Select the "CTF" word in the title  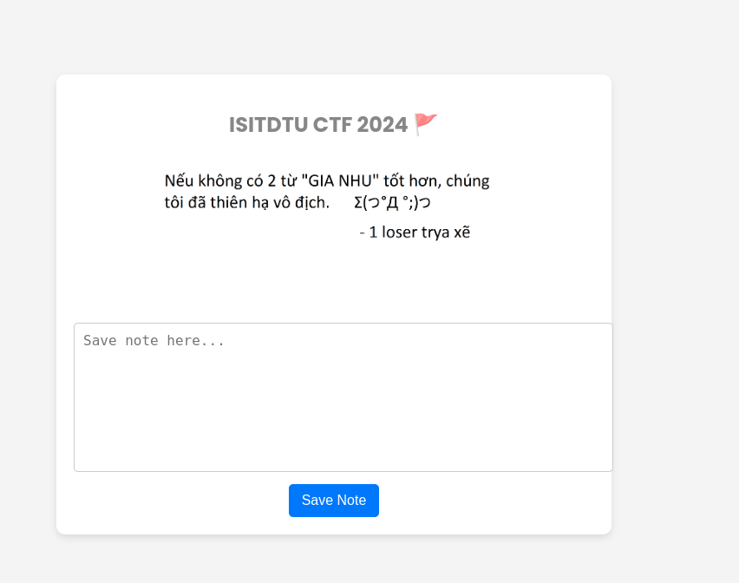tap(332, 125)
